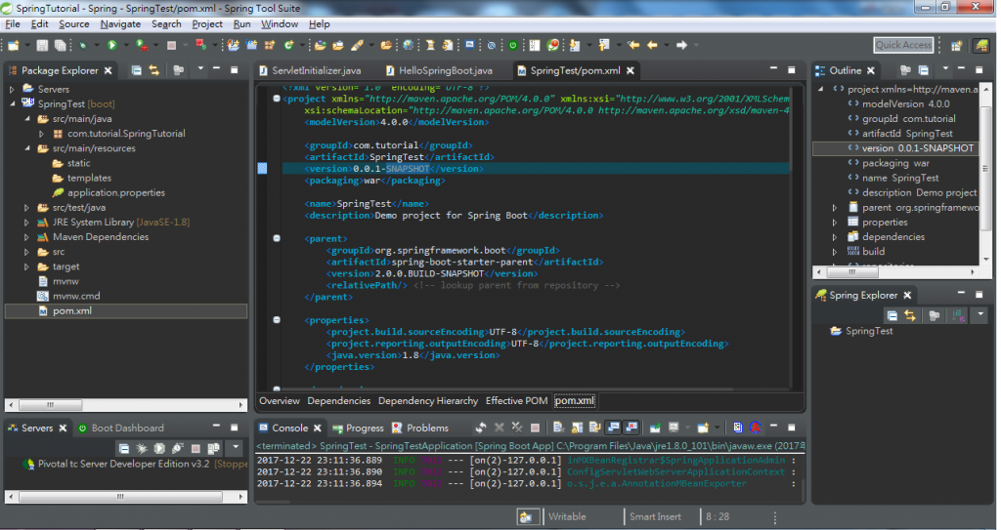Open the Progress tab
Image resolution: width=1001 pixels, height=530 pixels.
(358, 428)
